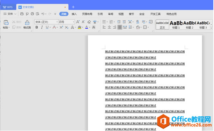Click the bulleted list icon
The image size is (214, 131).
[x=104, y=22]
